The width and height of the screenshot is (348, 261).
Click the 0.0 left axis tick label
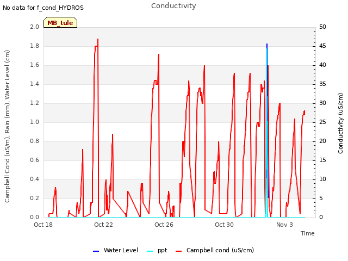[x=34, y=217]
